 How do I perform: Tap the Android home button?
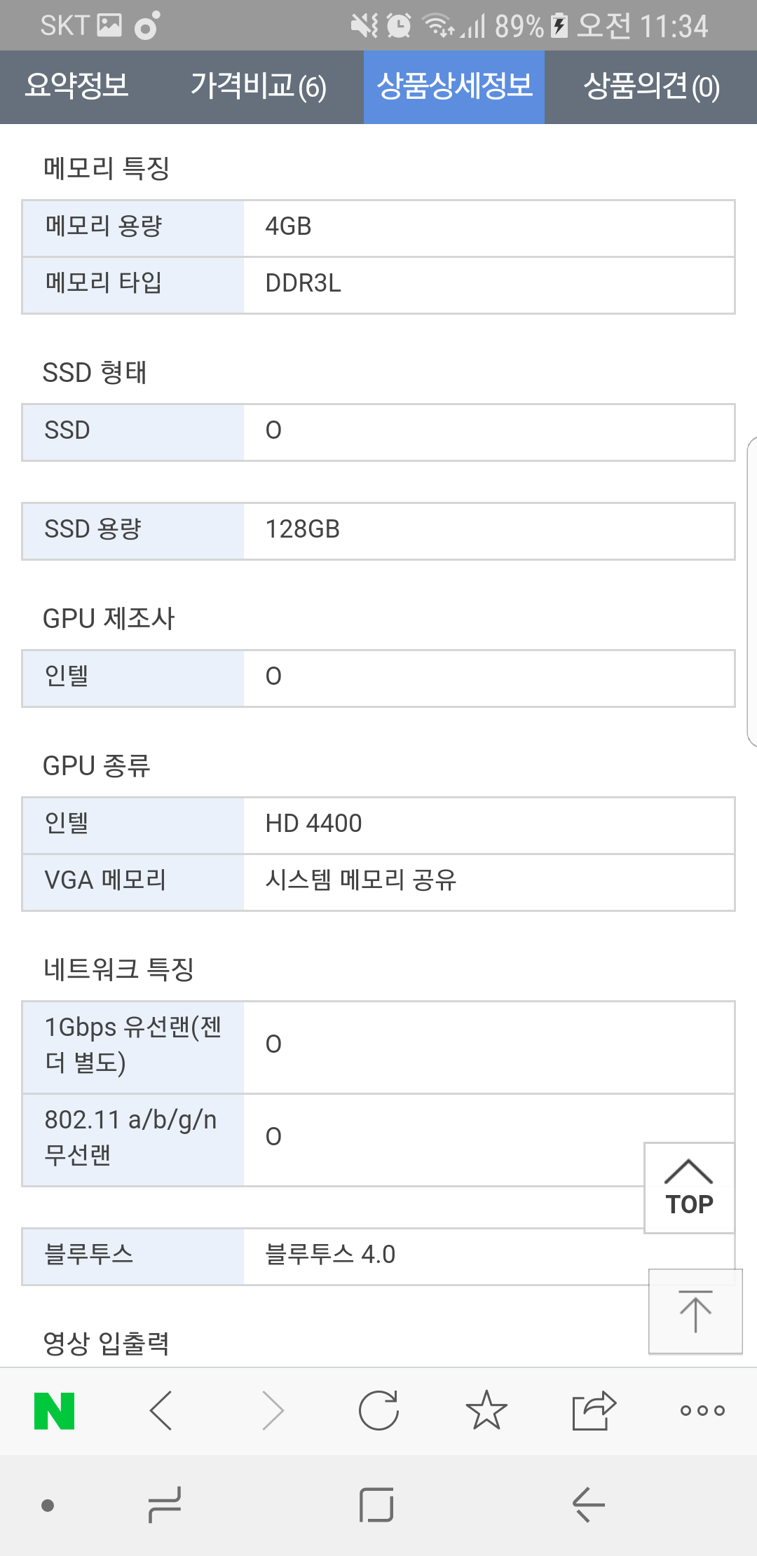click(376, 1505)
